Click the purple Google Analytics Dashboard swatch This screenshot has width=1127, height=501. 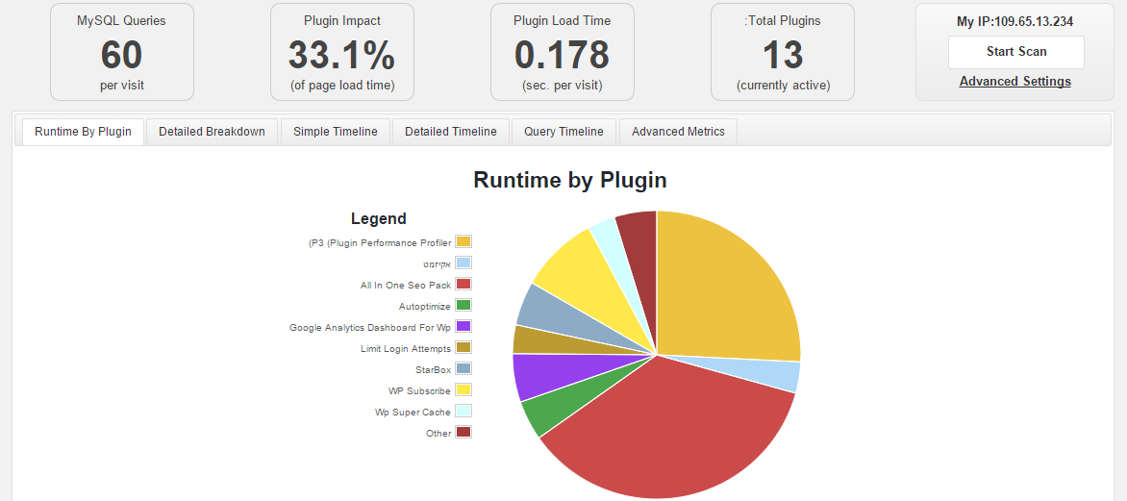point(463,327)
